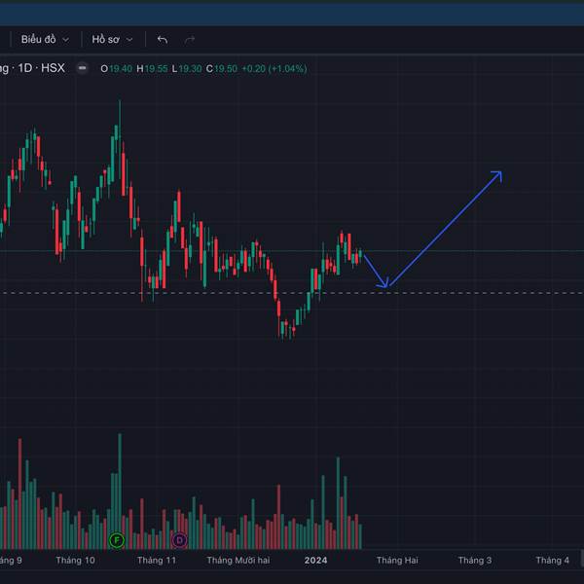Click the tallest green candle wick peak

[120, 100]
